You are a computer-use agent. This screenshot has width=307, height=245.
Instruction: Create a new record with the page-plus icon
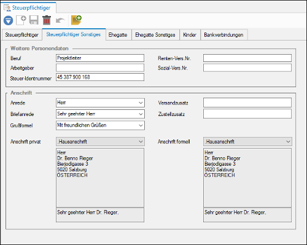tap(21, 20)
